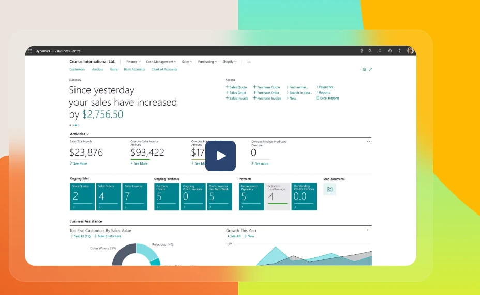Open the Excel Reports action

[x=327, y=99]
